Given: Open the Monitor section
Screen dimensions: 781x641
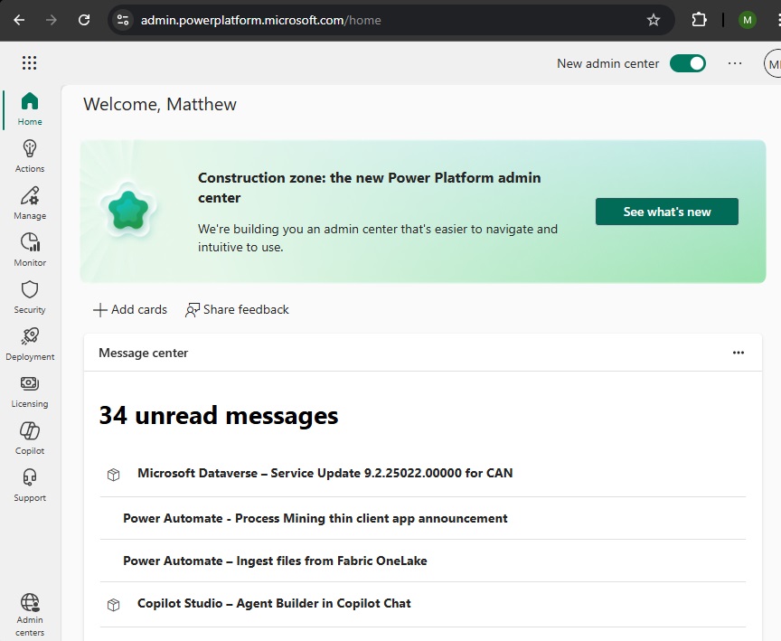Looking at the screenshot, I should pos(30,250).
